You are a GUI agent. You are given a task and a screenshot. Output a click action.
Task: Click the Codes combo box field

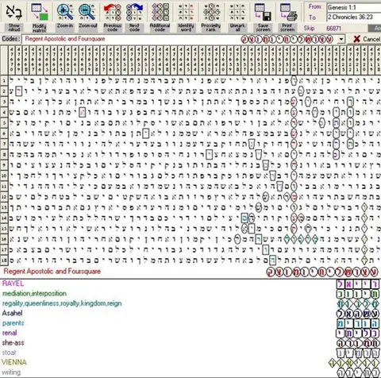[183, 39]
